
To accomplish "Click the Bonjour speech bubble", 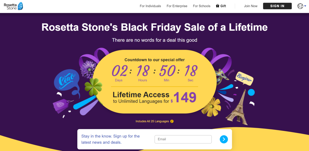I will point(244,78).
